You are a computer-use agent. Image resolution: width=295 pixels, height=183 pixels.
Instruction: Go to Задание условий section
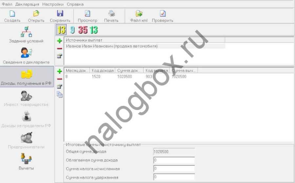pyautogui.click(x=26, y=35)
